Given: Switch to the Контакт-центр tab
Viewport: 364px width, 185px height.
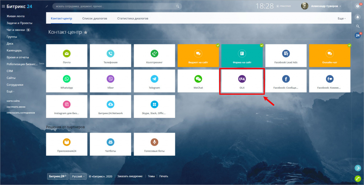Looking at the screenshot, I should click(x=61, y=18).
